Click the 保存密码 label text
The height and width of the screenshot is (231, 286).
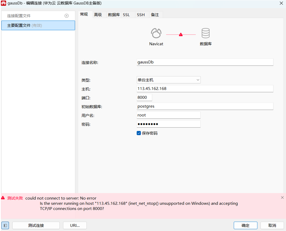[x=150, y=133]
